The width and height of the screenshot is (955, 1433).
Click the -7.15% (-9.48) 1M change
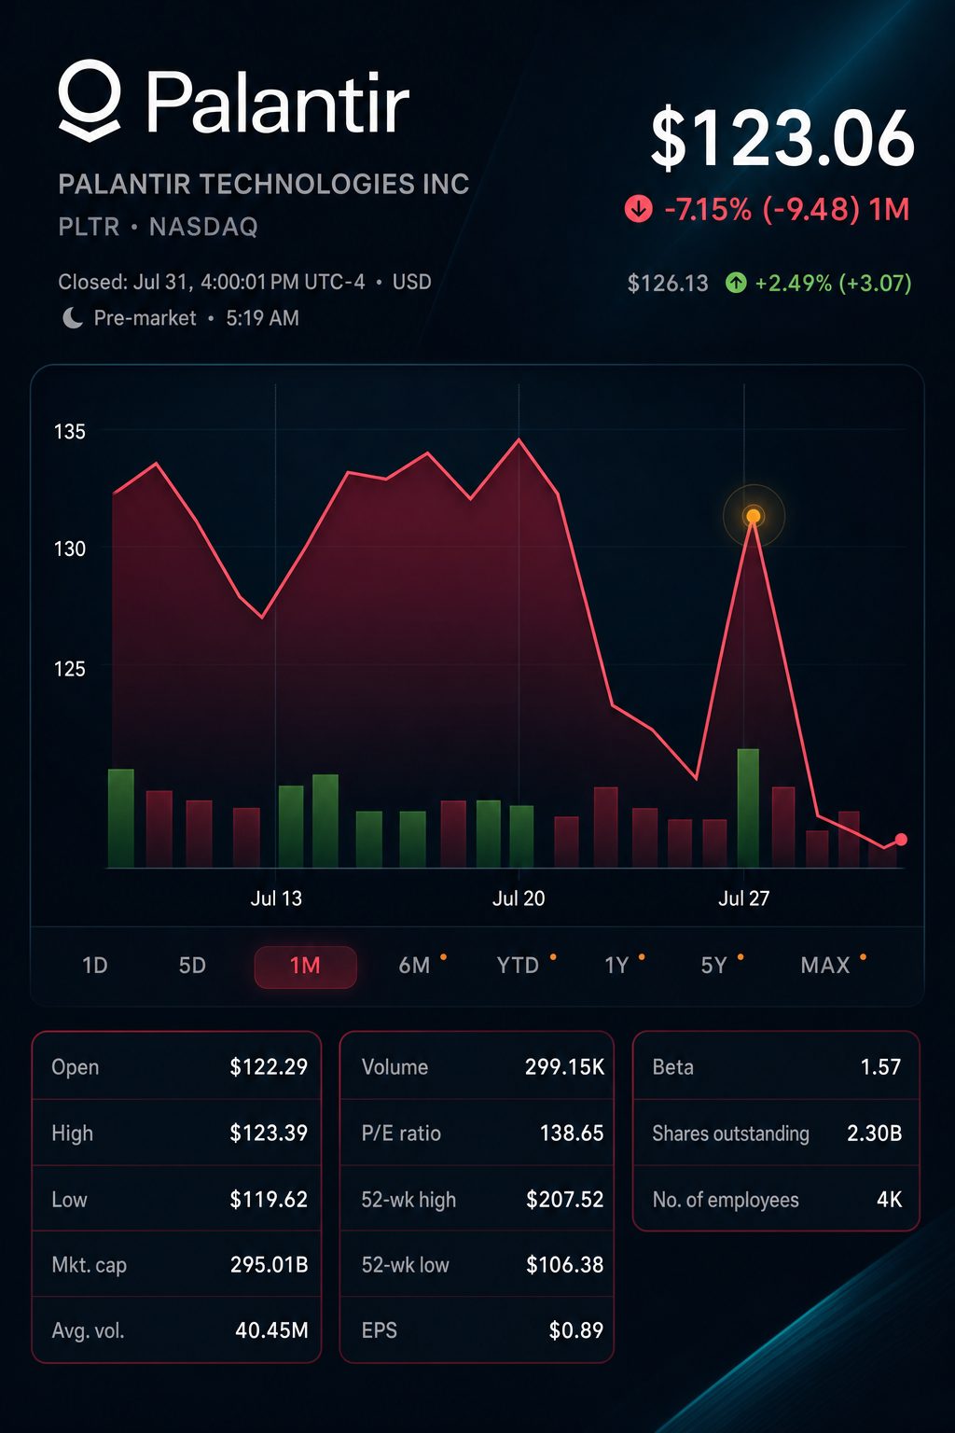[786, 209]
